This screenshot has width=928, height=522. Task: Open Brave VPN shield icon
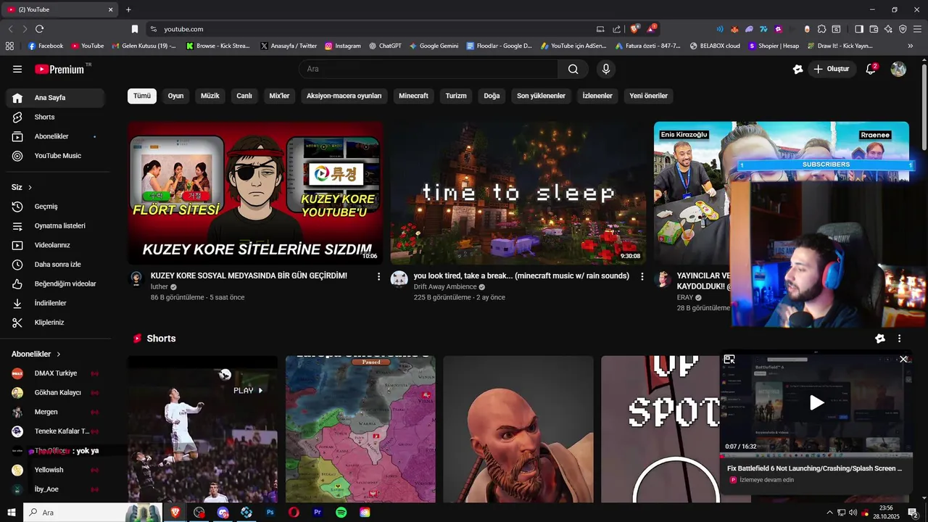point(903,29)
